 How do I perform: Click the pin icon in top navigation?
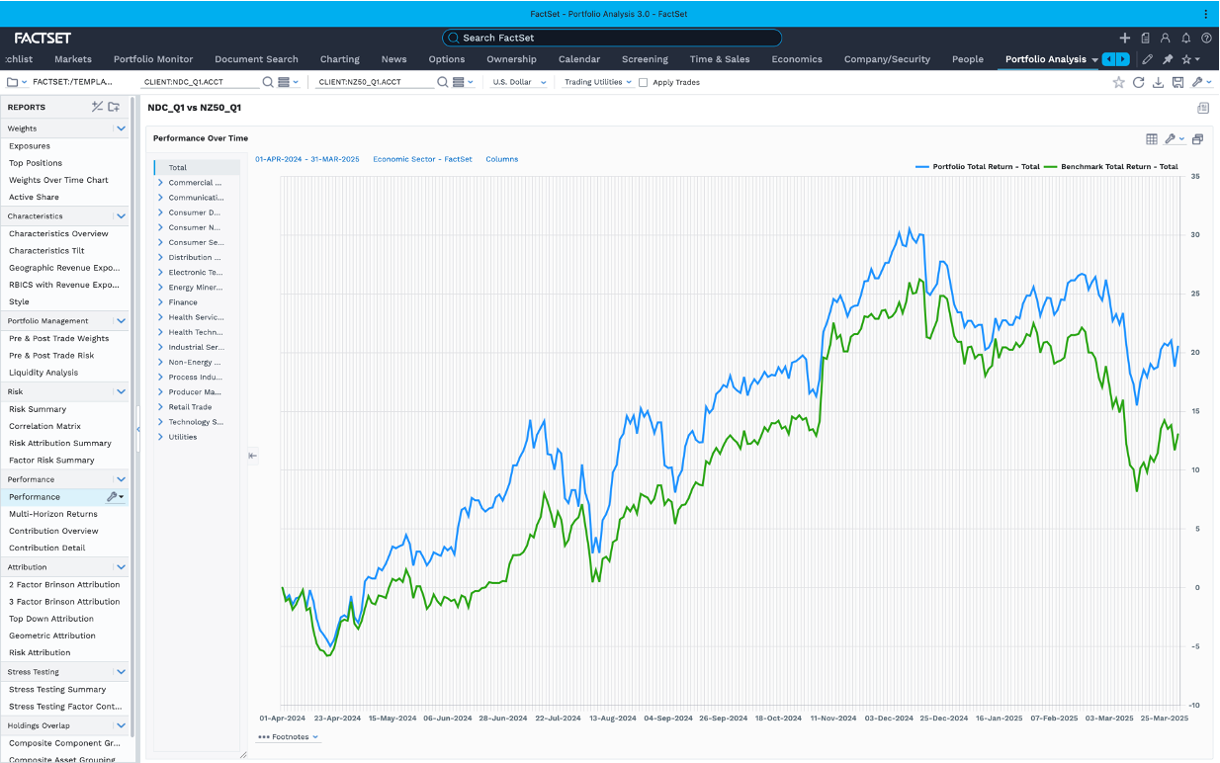1168,59
